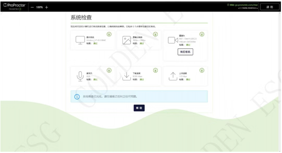Click the smiley face on the operating system card
This screenshot has width=282, height=153.
click(x=109, y=34)
